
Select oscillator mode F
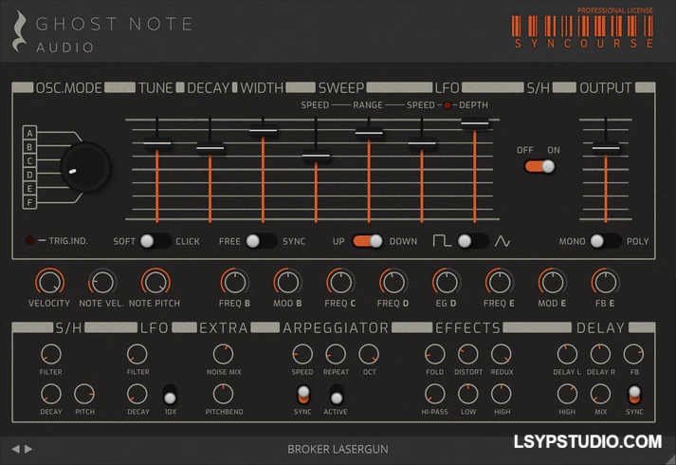point(29,202)
